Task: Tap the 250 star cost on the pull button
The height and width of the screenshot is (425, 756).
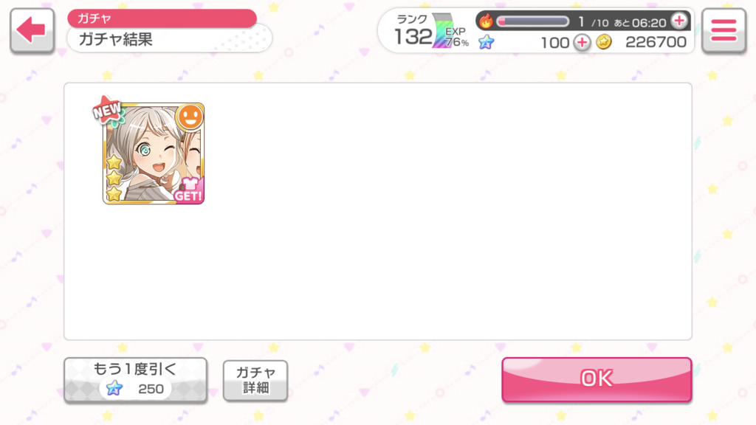Action: click(x=151, y=389)
